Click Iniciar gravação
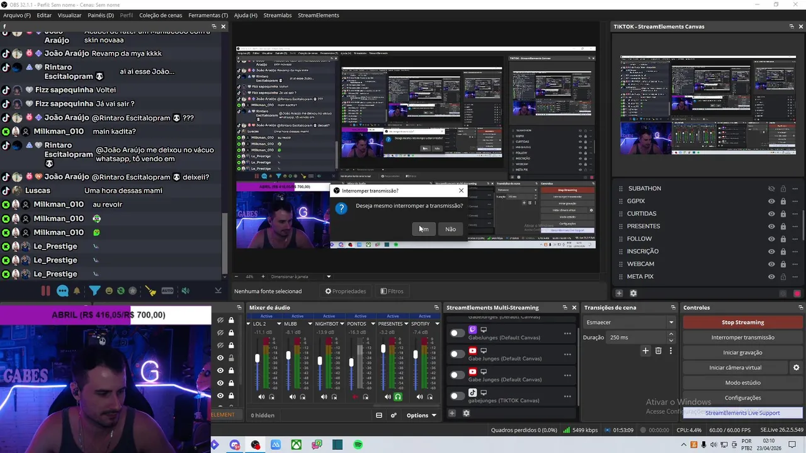The height and width of the screenshot is (453, 806). click(x=742, y=352)
